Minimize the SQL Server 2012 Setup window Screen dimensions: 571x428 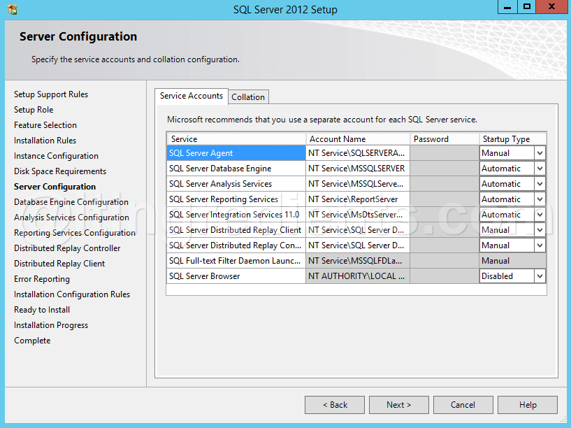pyautogui.click(x=507, y=7)
